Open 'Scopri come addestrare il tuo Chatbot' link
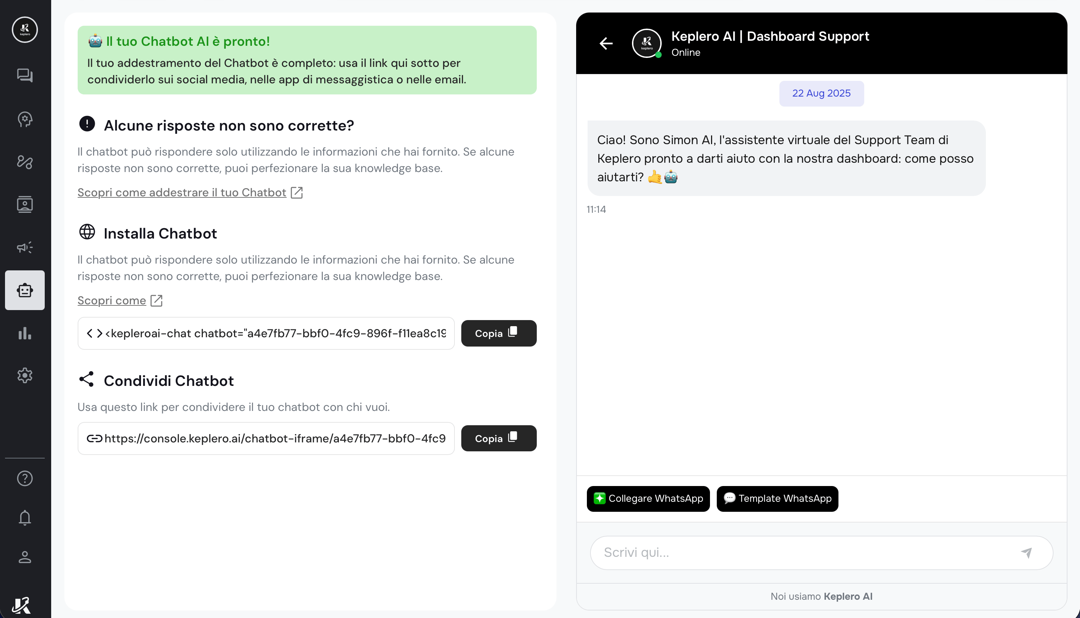The image size is (1080, 618). (x=182, y=193)
